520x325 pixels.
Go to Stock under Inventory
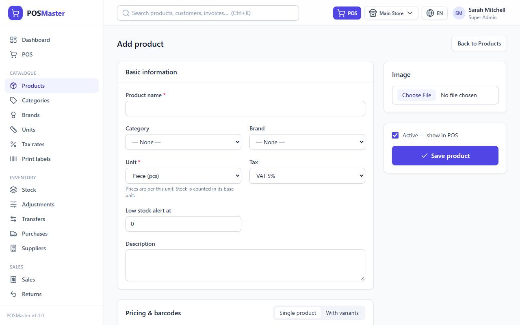pos(52,190)
